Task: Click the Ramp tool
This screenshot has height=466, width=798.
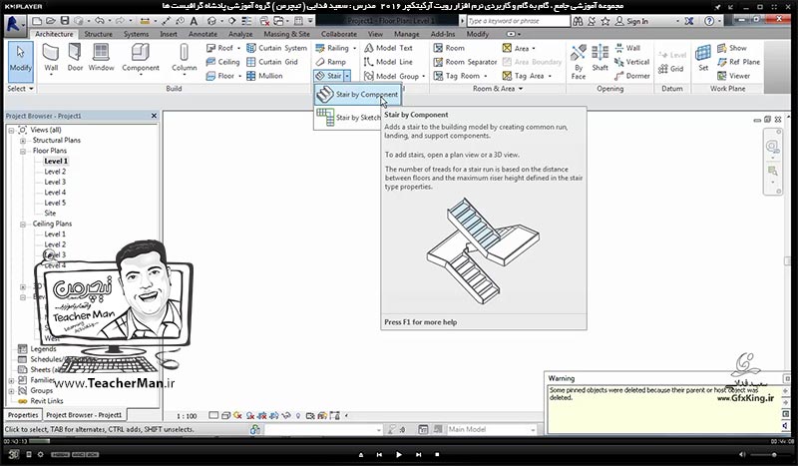Action: (x=331, y=62)
